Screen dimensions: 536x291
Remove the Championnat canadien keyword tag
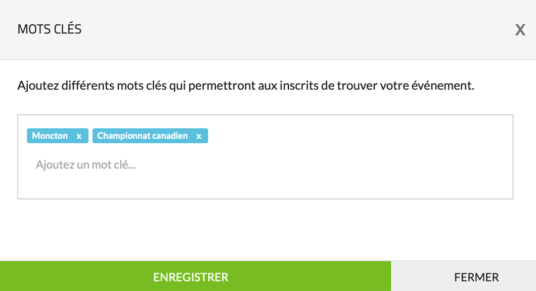199,136
